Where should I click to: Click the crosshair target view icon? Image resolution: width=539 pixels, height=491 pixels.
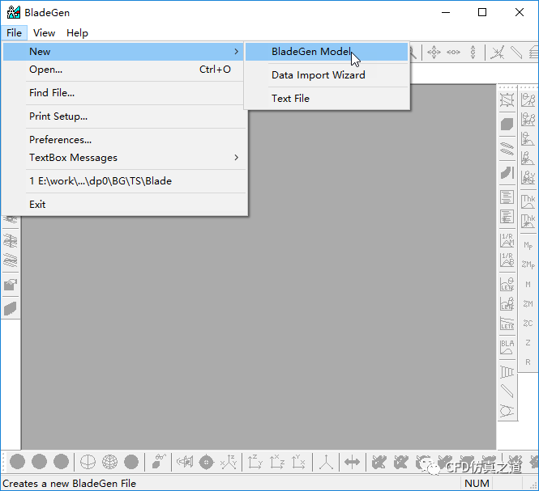(206, 462)
